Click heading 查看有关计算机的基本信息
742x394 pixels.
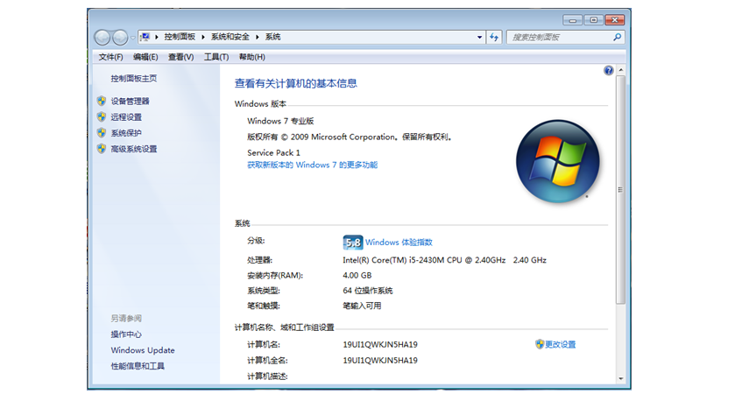coord(296,84)
